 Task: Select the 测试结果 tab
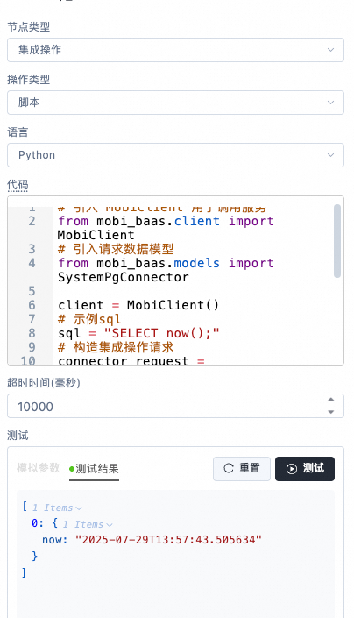(94, 469)
